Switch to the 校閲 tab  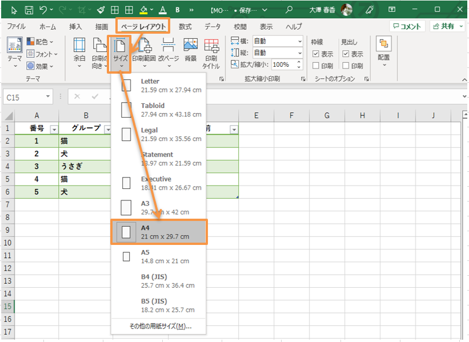click(x=240, y=26)
